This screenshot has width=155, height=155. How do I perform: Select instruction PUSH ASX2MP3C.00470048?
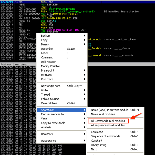pos(58,9)
